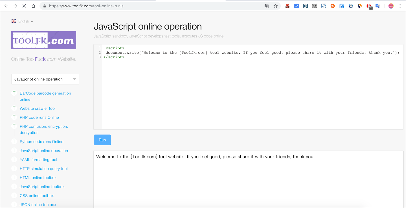This screenshot has width=406, height=208.
Task: Go to Python code runs Online
Action: (x=41, y=142)
